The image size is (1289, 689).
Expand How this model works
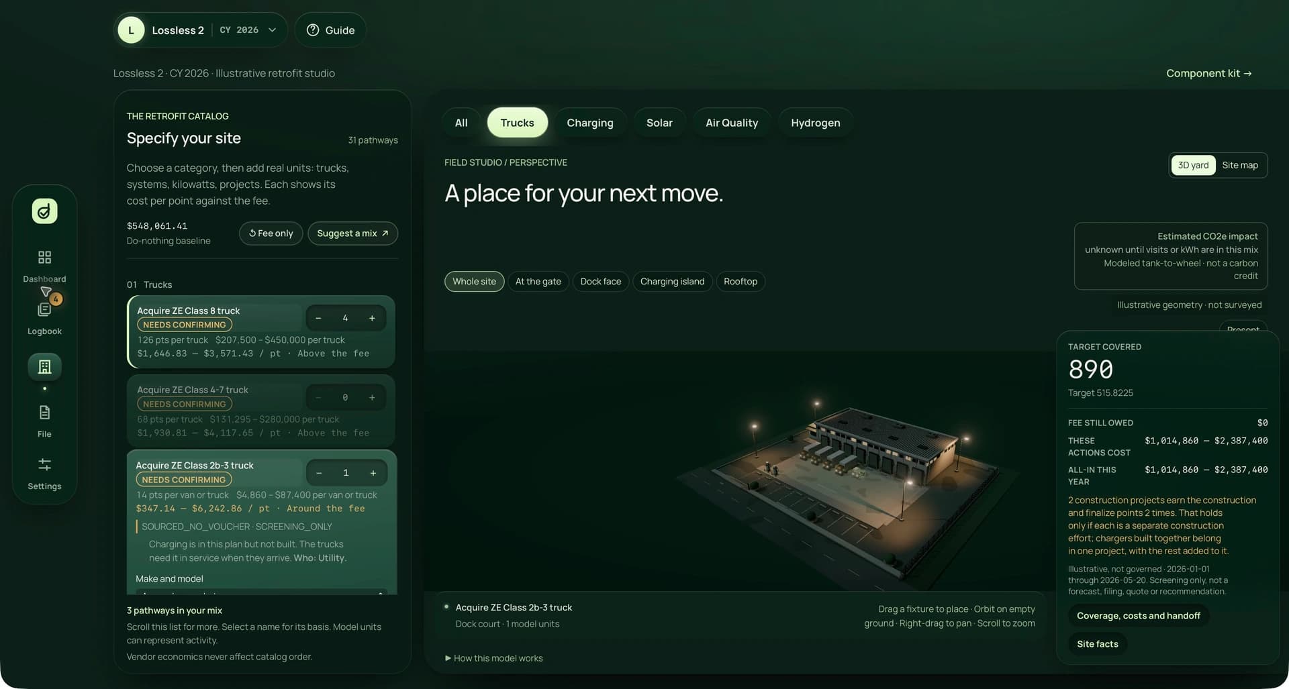click(x=493, y=658)
